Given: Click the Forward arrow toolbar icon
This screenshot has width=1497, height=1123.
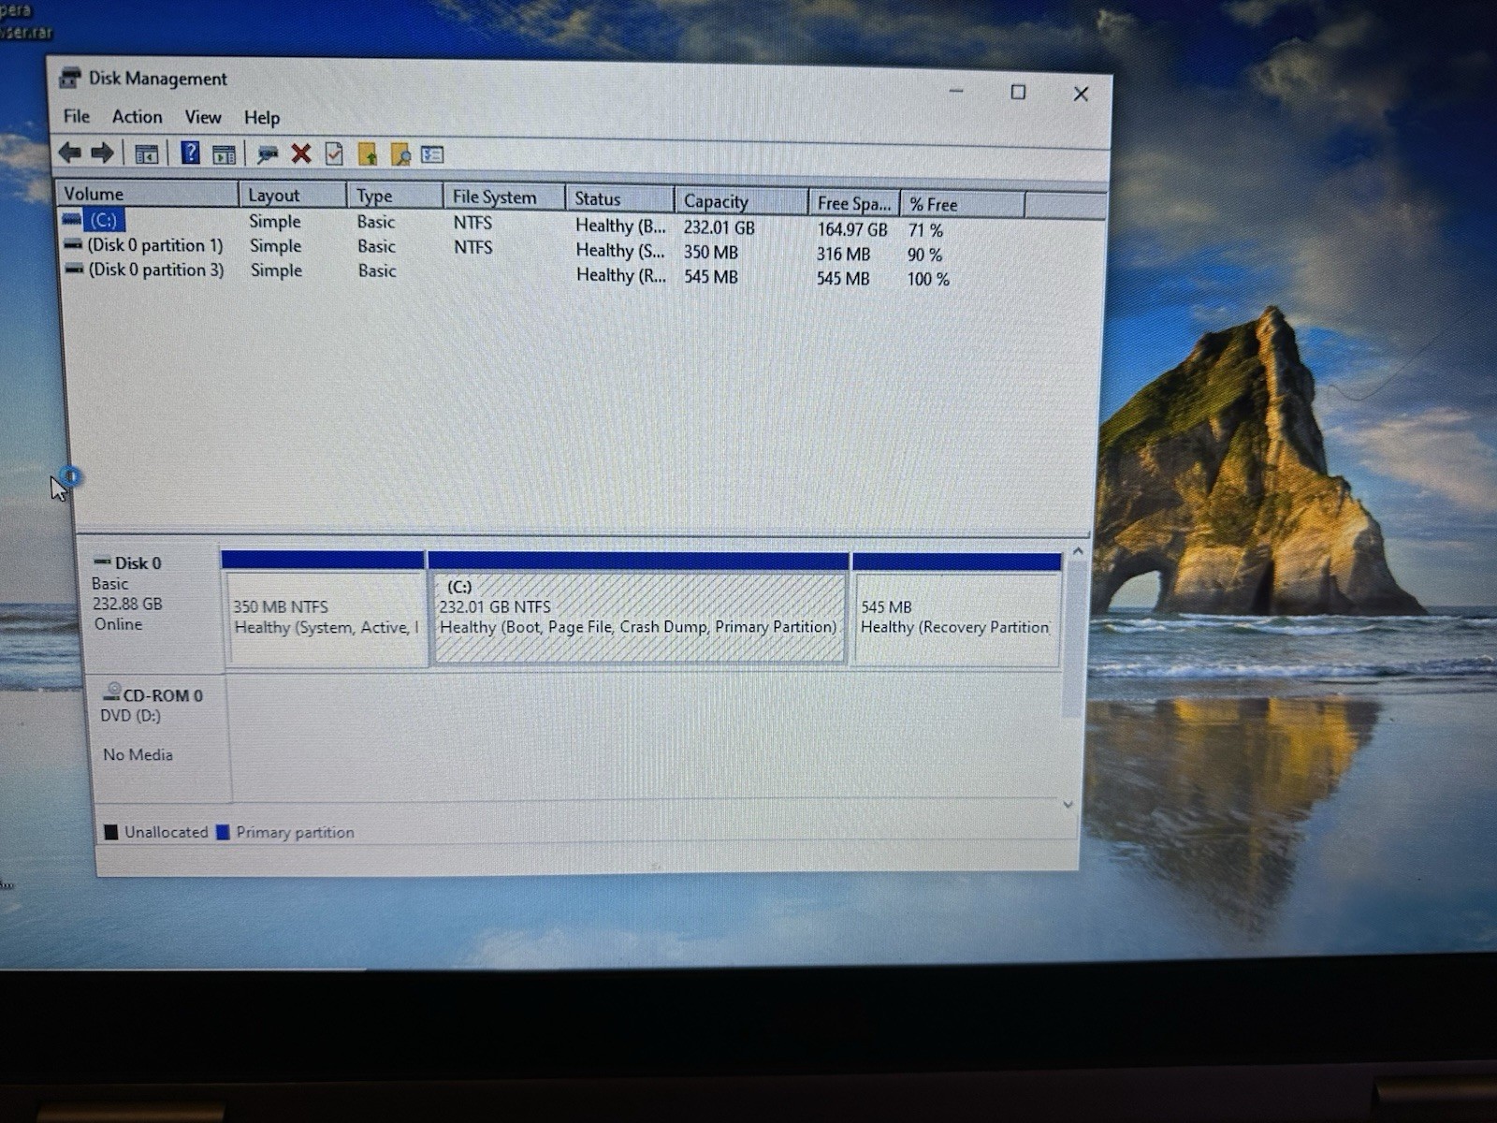Looking at the screenshot, I should (102, 153).
